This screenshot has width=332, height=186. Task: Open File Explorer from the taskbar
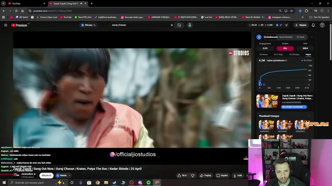(106, 183)
